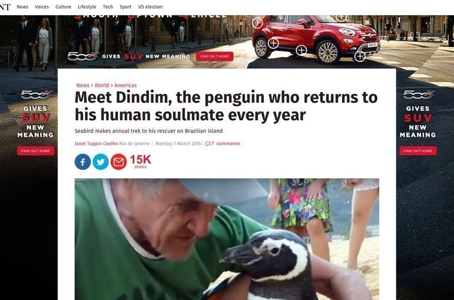
Task: Click Find Out More in top banner
Action: pyautogui.click(x=215, y=56)
